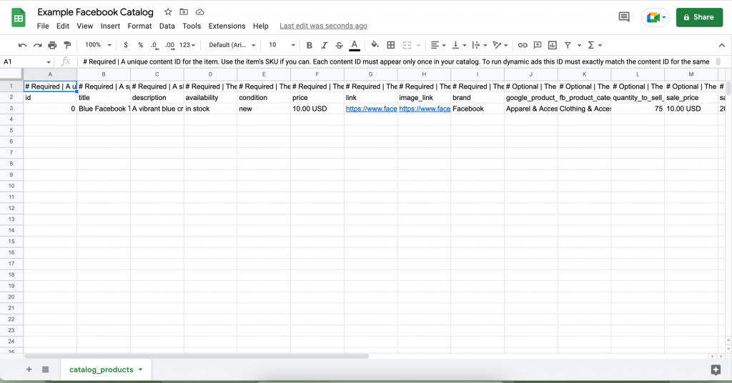Viewport: 732px width, 383px height.
Task: Print the spreadsheet using printer icon
Action: (52, 45)
